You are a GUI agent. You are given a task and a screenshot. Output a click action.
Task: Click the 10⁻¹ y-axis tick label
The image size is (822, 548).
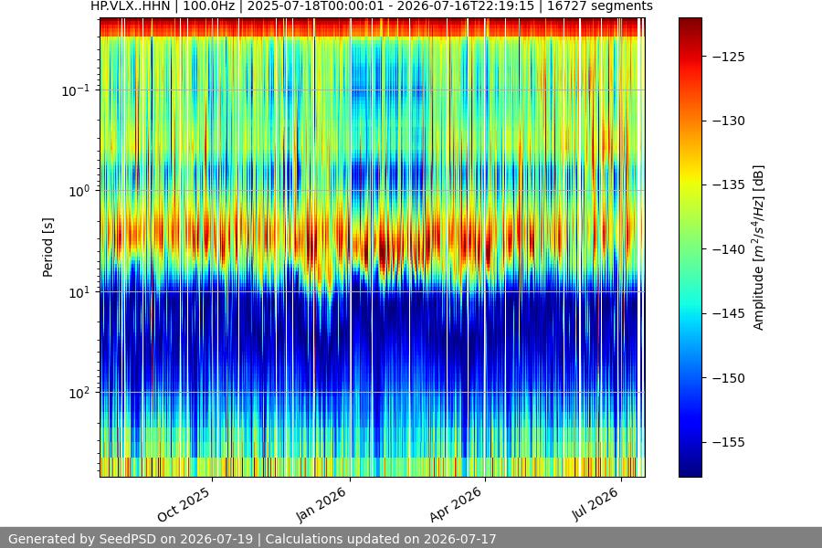75,90
